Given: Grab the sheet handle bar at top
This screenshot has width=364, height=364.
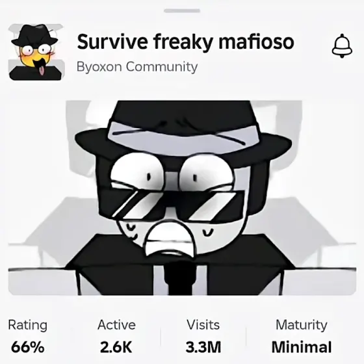Looking at the screenshot, I should coord(182,10).
